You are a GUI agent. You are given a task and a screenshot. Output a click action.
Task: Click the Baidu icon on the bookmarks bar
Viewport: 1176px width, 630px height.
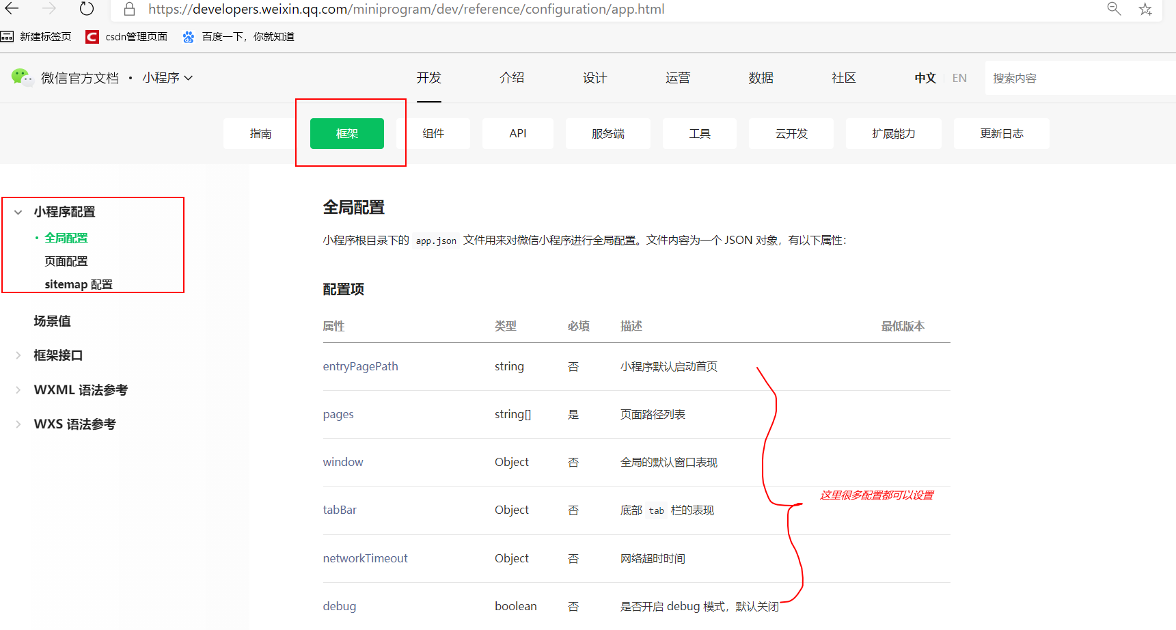(x=188, y=36)
